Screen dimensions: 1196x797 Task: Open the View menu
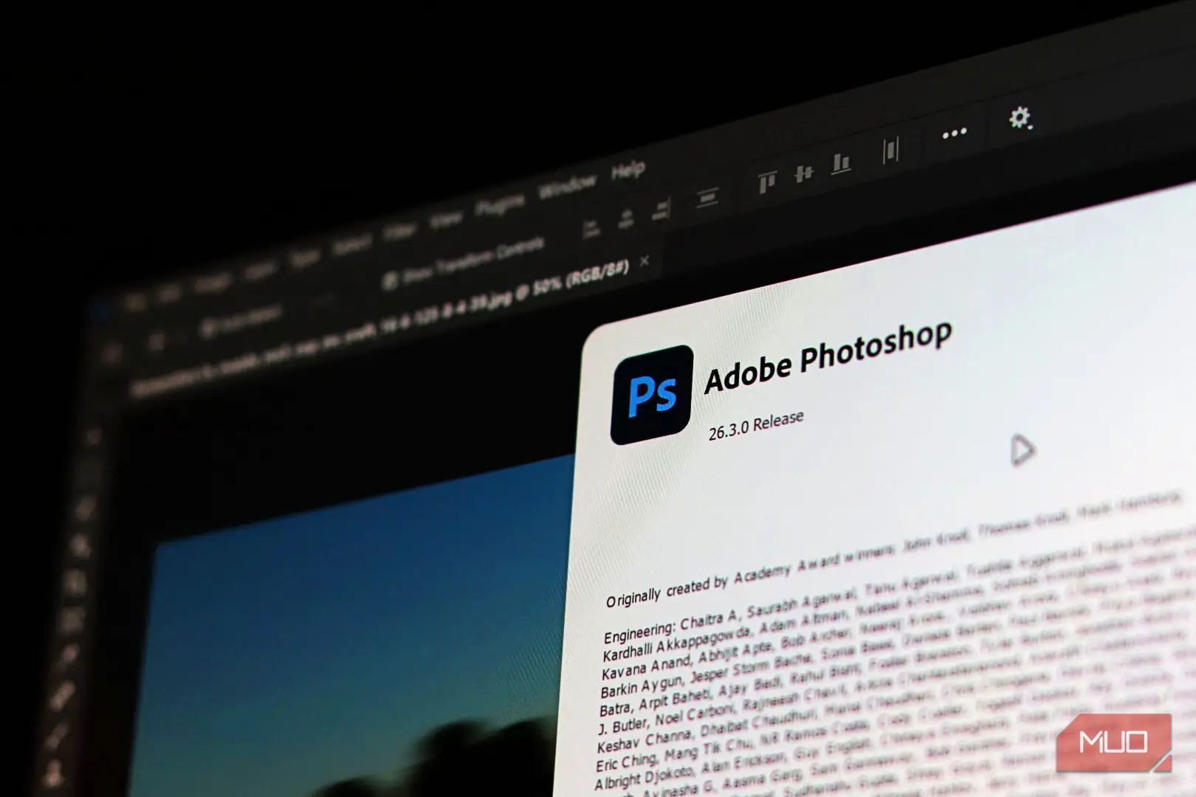(x=445, y=219)
